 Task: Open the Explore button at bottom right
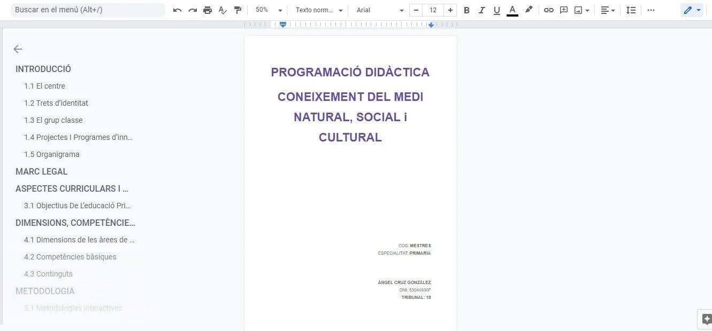tap(707, 319)
